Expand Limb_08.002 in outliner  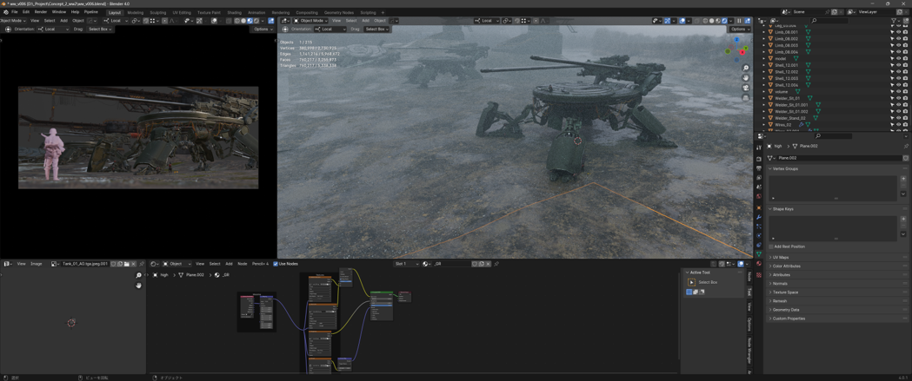click(764, 39)
